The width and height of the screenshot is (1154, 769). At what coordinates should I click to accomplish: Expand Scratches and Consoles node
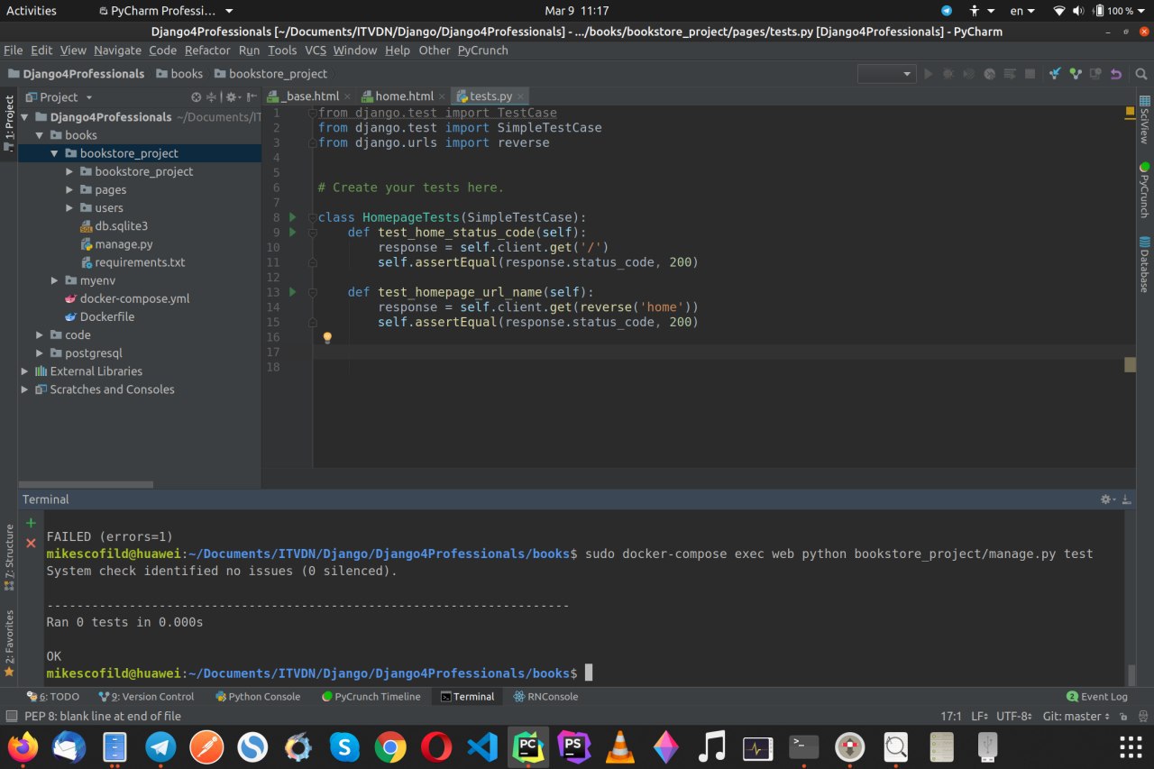point(25,389)
